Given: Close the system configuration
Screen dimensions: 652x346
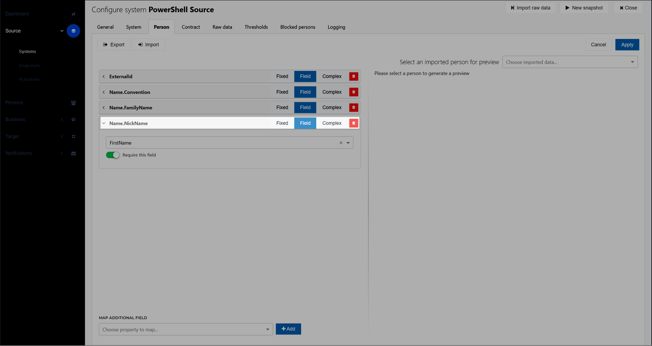Looking at the screenshot, I should (x=628, y=8).
